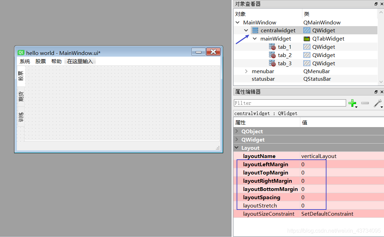This screenshot has width=384, height=237.
Task: Click the layoutSpacing value 0
Action: [303, 197]
